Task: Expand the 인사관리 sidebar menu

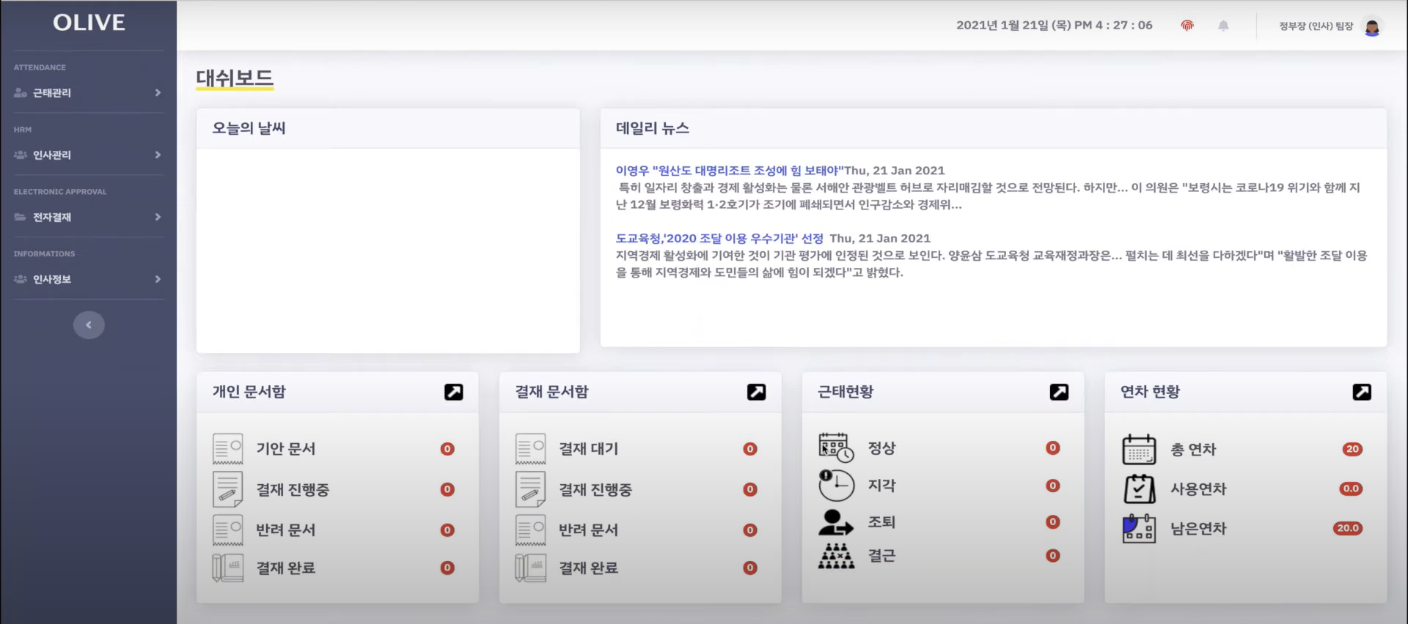Action: tap(88, 155)
